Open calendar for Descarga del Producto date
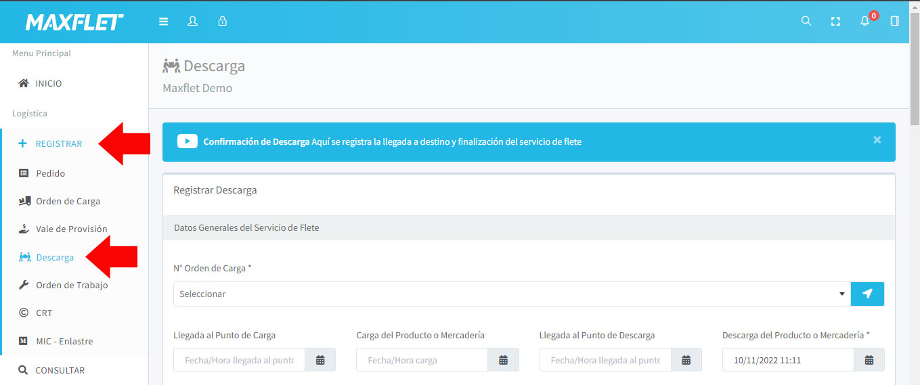Image resolution: width=920 pixels, height=385 pixels. click(x=869, y=360)
